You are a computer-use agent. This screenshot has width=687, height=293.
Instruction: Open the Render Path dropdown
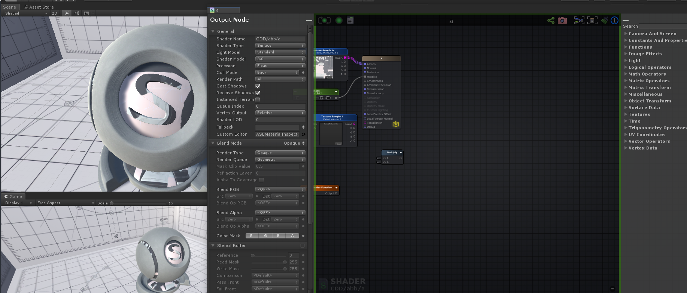tap(280, 79)
